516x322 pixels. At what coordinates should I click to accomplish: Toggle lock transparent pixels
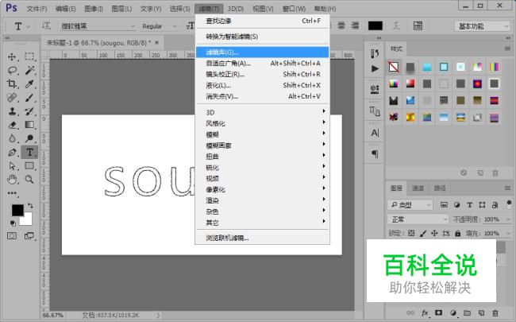(x=411, y=233)
